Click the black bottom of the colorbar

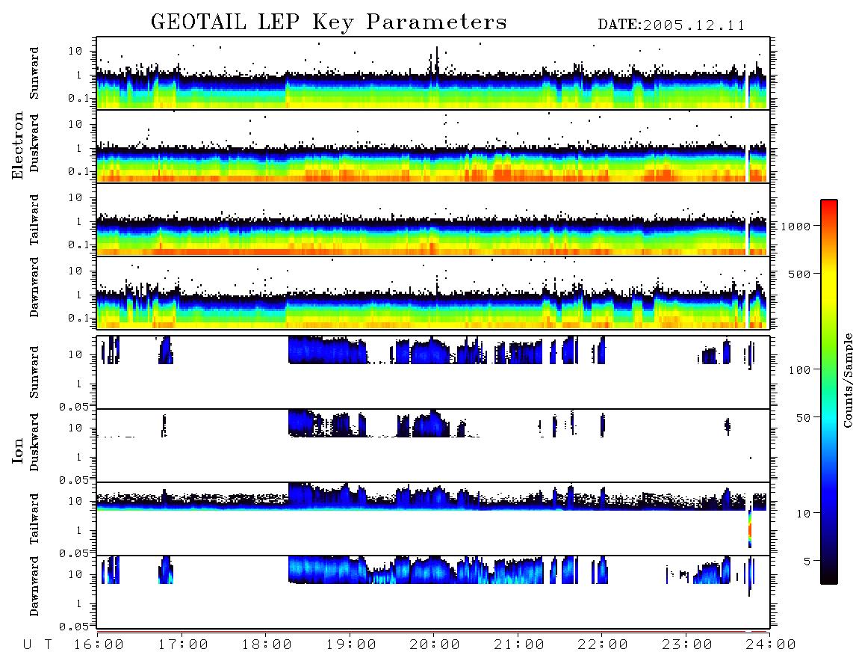[x=828, y=575]
